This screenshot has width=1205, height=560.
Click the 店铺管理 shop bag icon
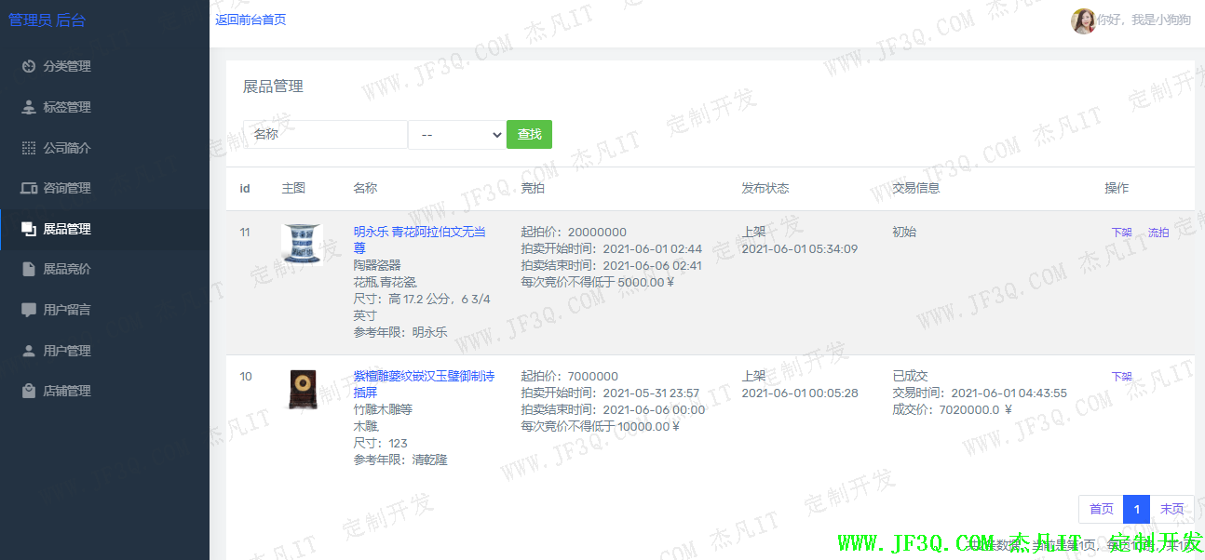[29, 391]
